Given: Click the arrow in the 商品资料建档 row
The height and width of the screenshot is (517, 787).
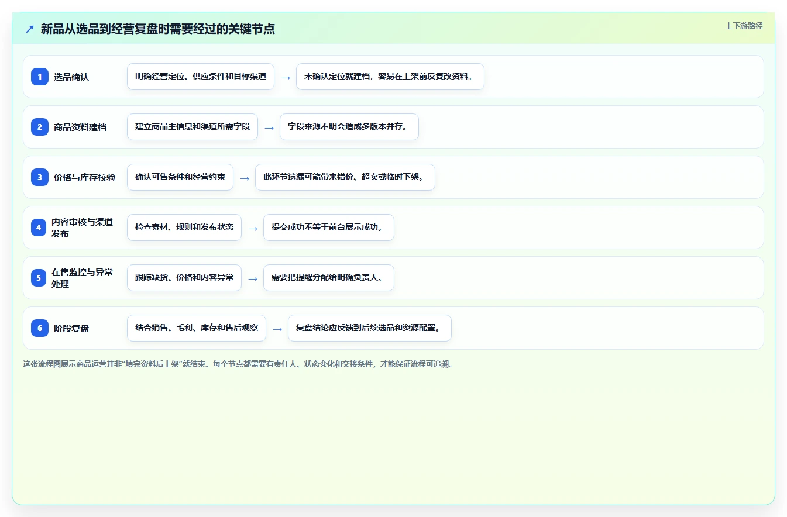Looking at the screenshot, I should pyautogui.click(x=269, y=127).
